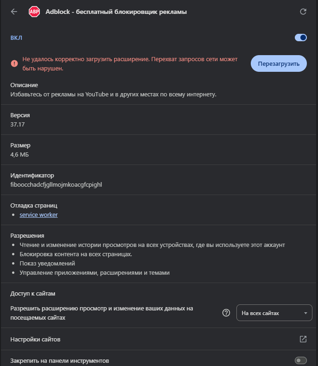Image resolution: width=318 pixels, height=366 pixels.
Task: Click the extension identifier string
Action: click(56, 184)
